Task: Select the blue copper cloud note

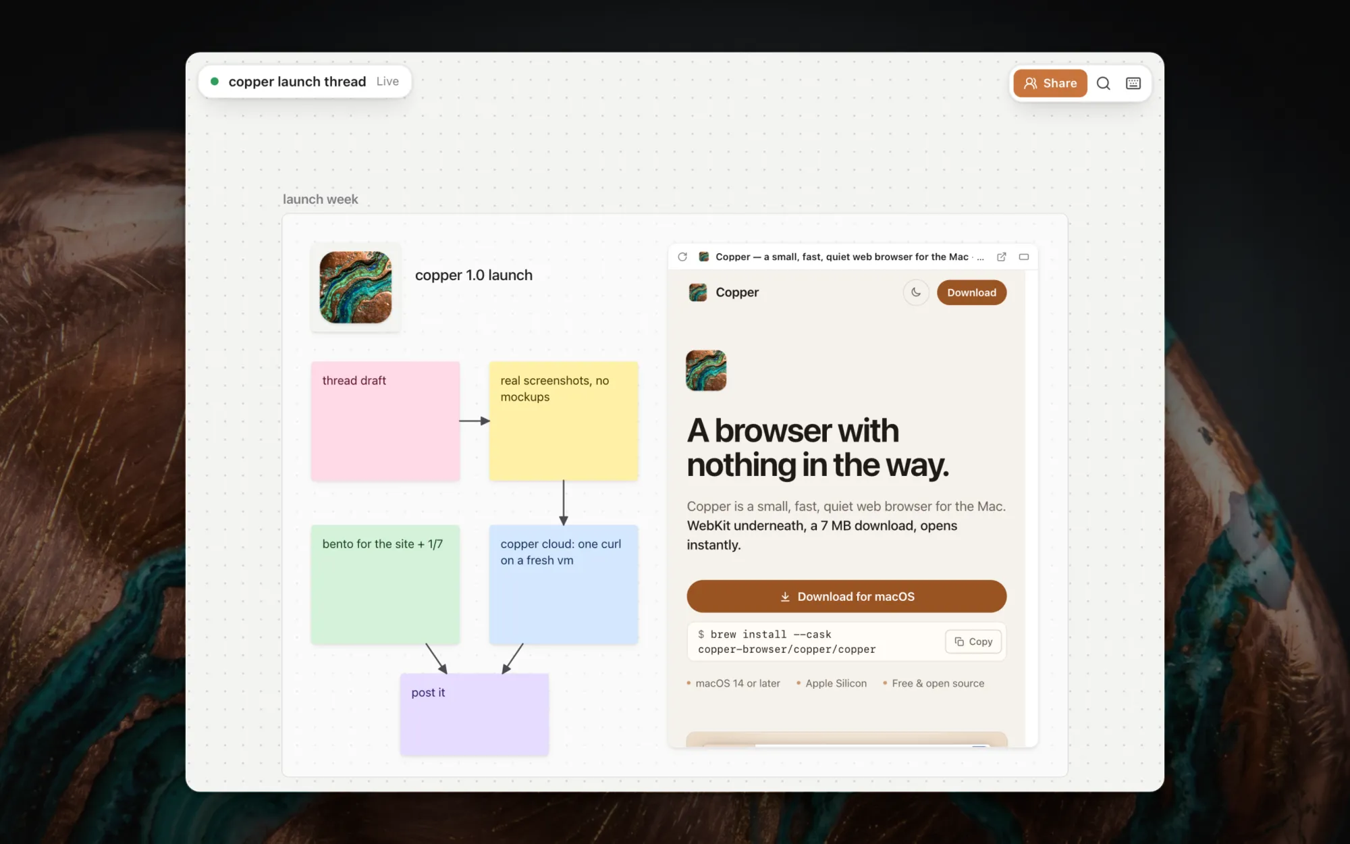Action: [x=564, y=585]
